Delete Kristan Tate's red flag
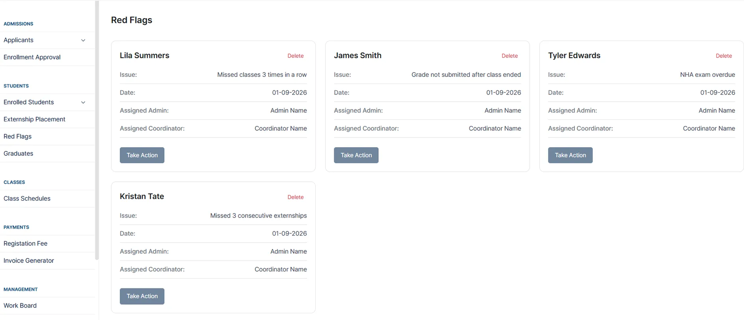This screenshot has width=744, height=320. click(295, 197)
